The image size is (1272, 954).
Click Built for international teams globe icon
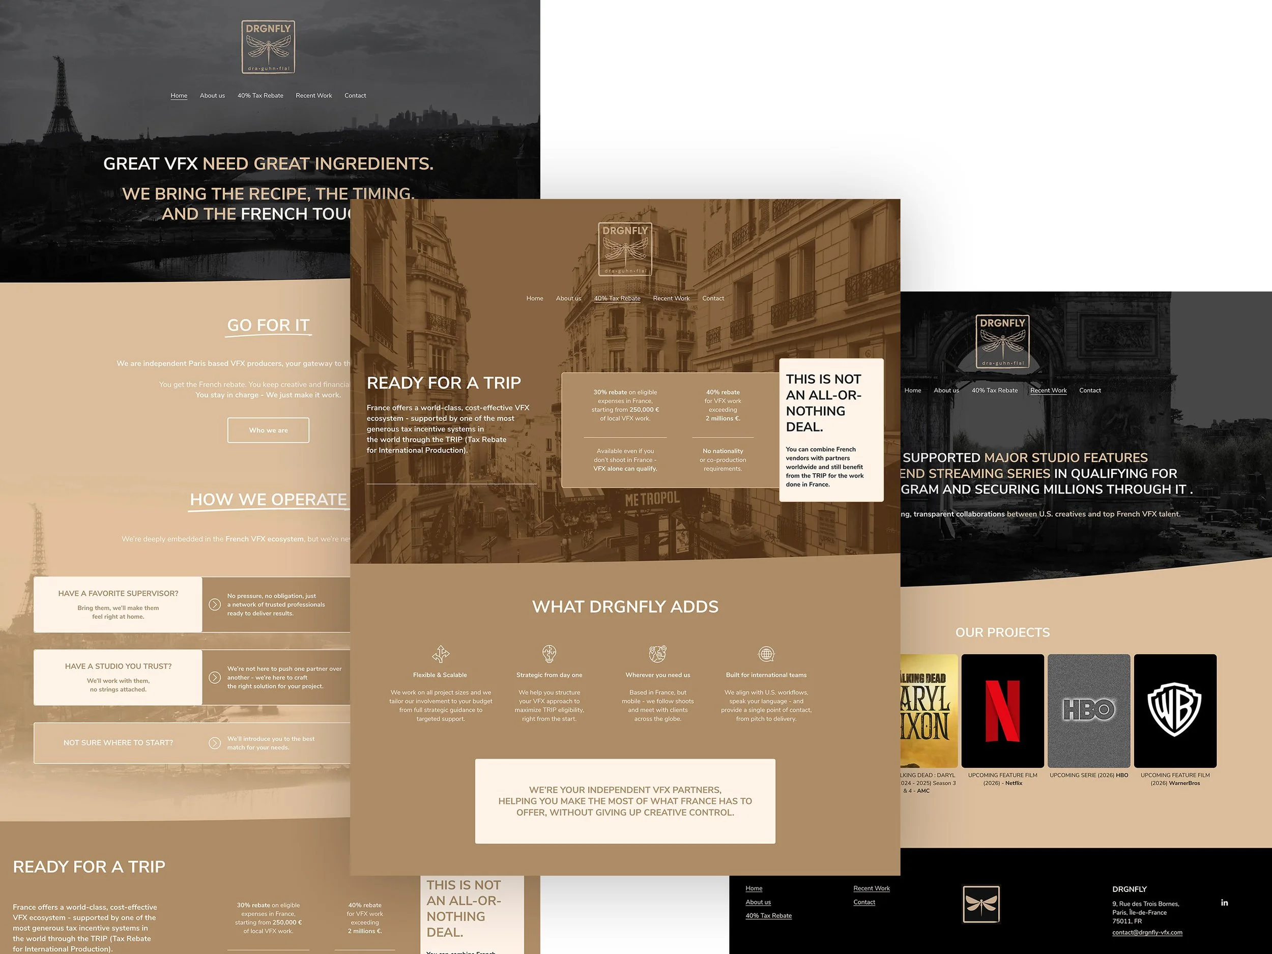click(766, 654)
